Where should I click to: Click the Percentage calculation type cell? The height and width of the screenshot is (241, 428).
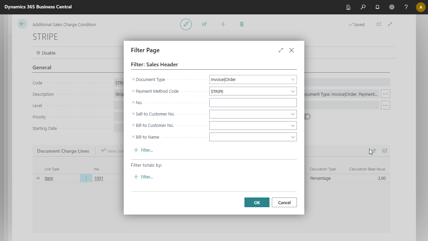[x=320, y=178]
